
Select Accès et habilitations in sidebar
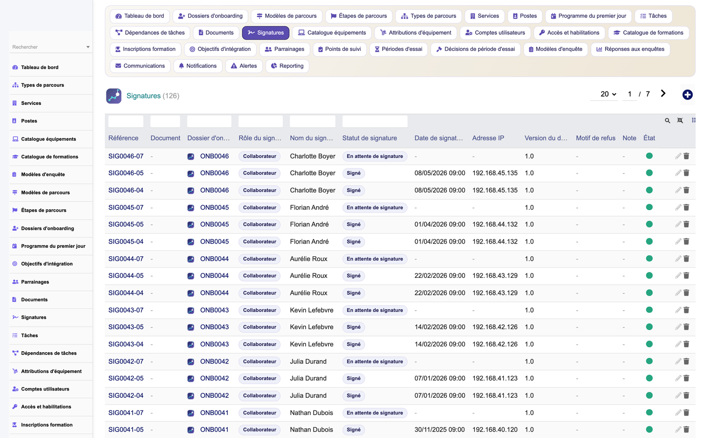click(x=51, y=407)
